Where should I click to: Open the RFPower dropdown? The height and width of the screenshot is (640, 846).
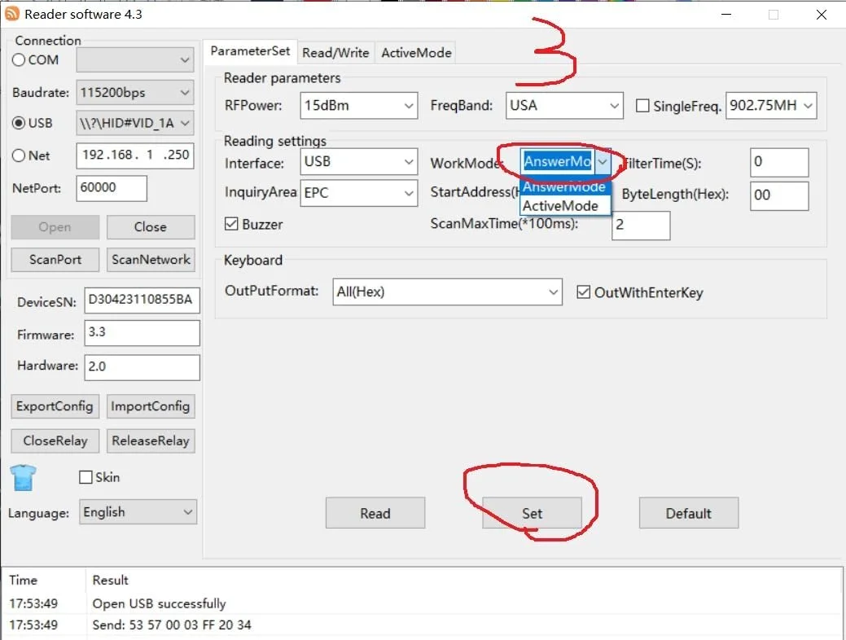359,105
